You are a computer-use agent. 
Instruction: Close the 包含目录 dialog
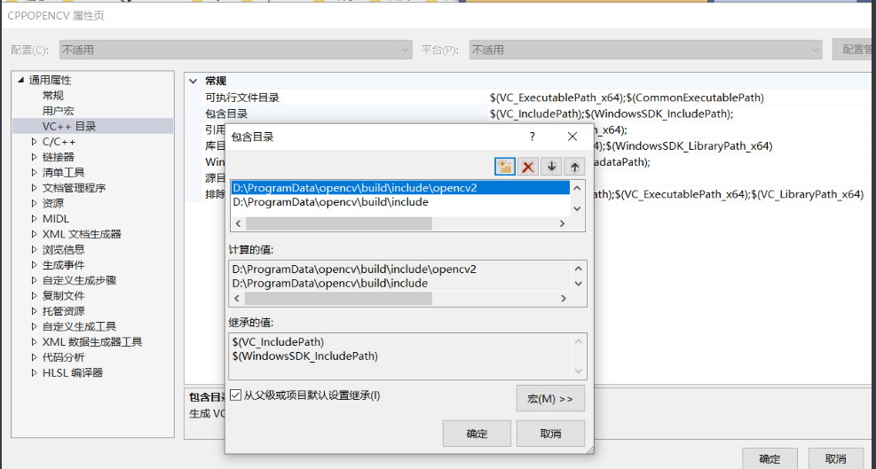click(x=572, y=137)
